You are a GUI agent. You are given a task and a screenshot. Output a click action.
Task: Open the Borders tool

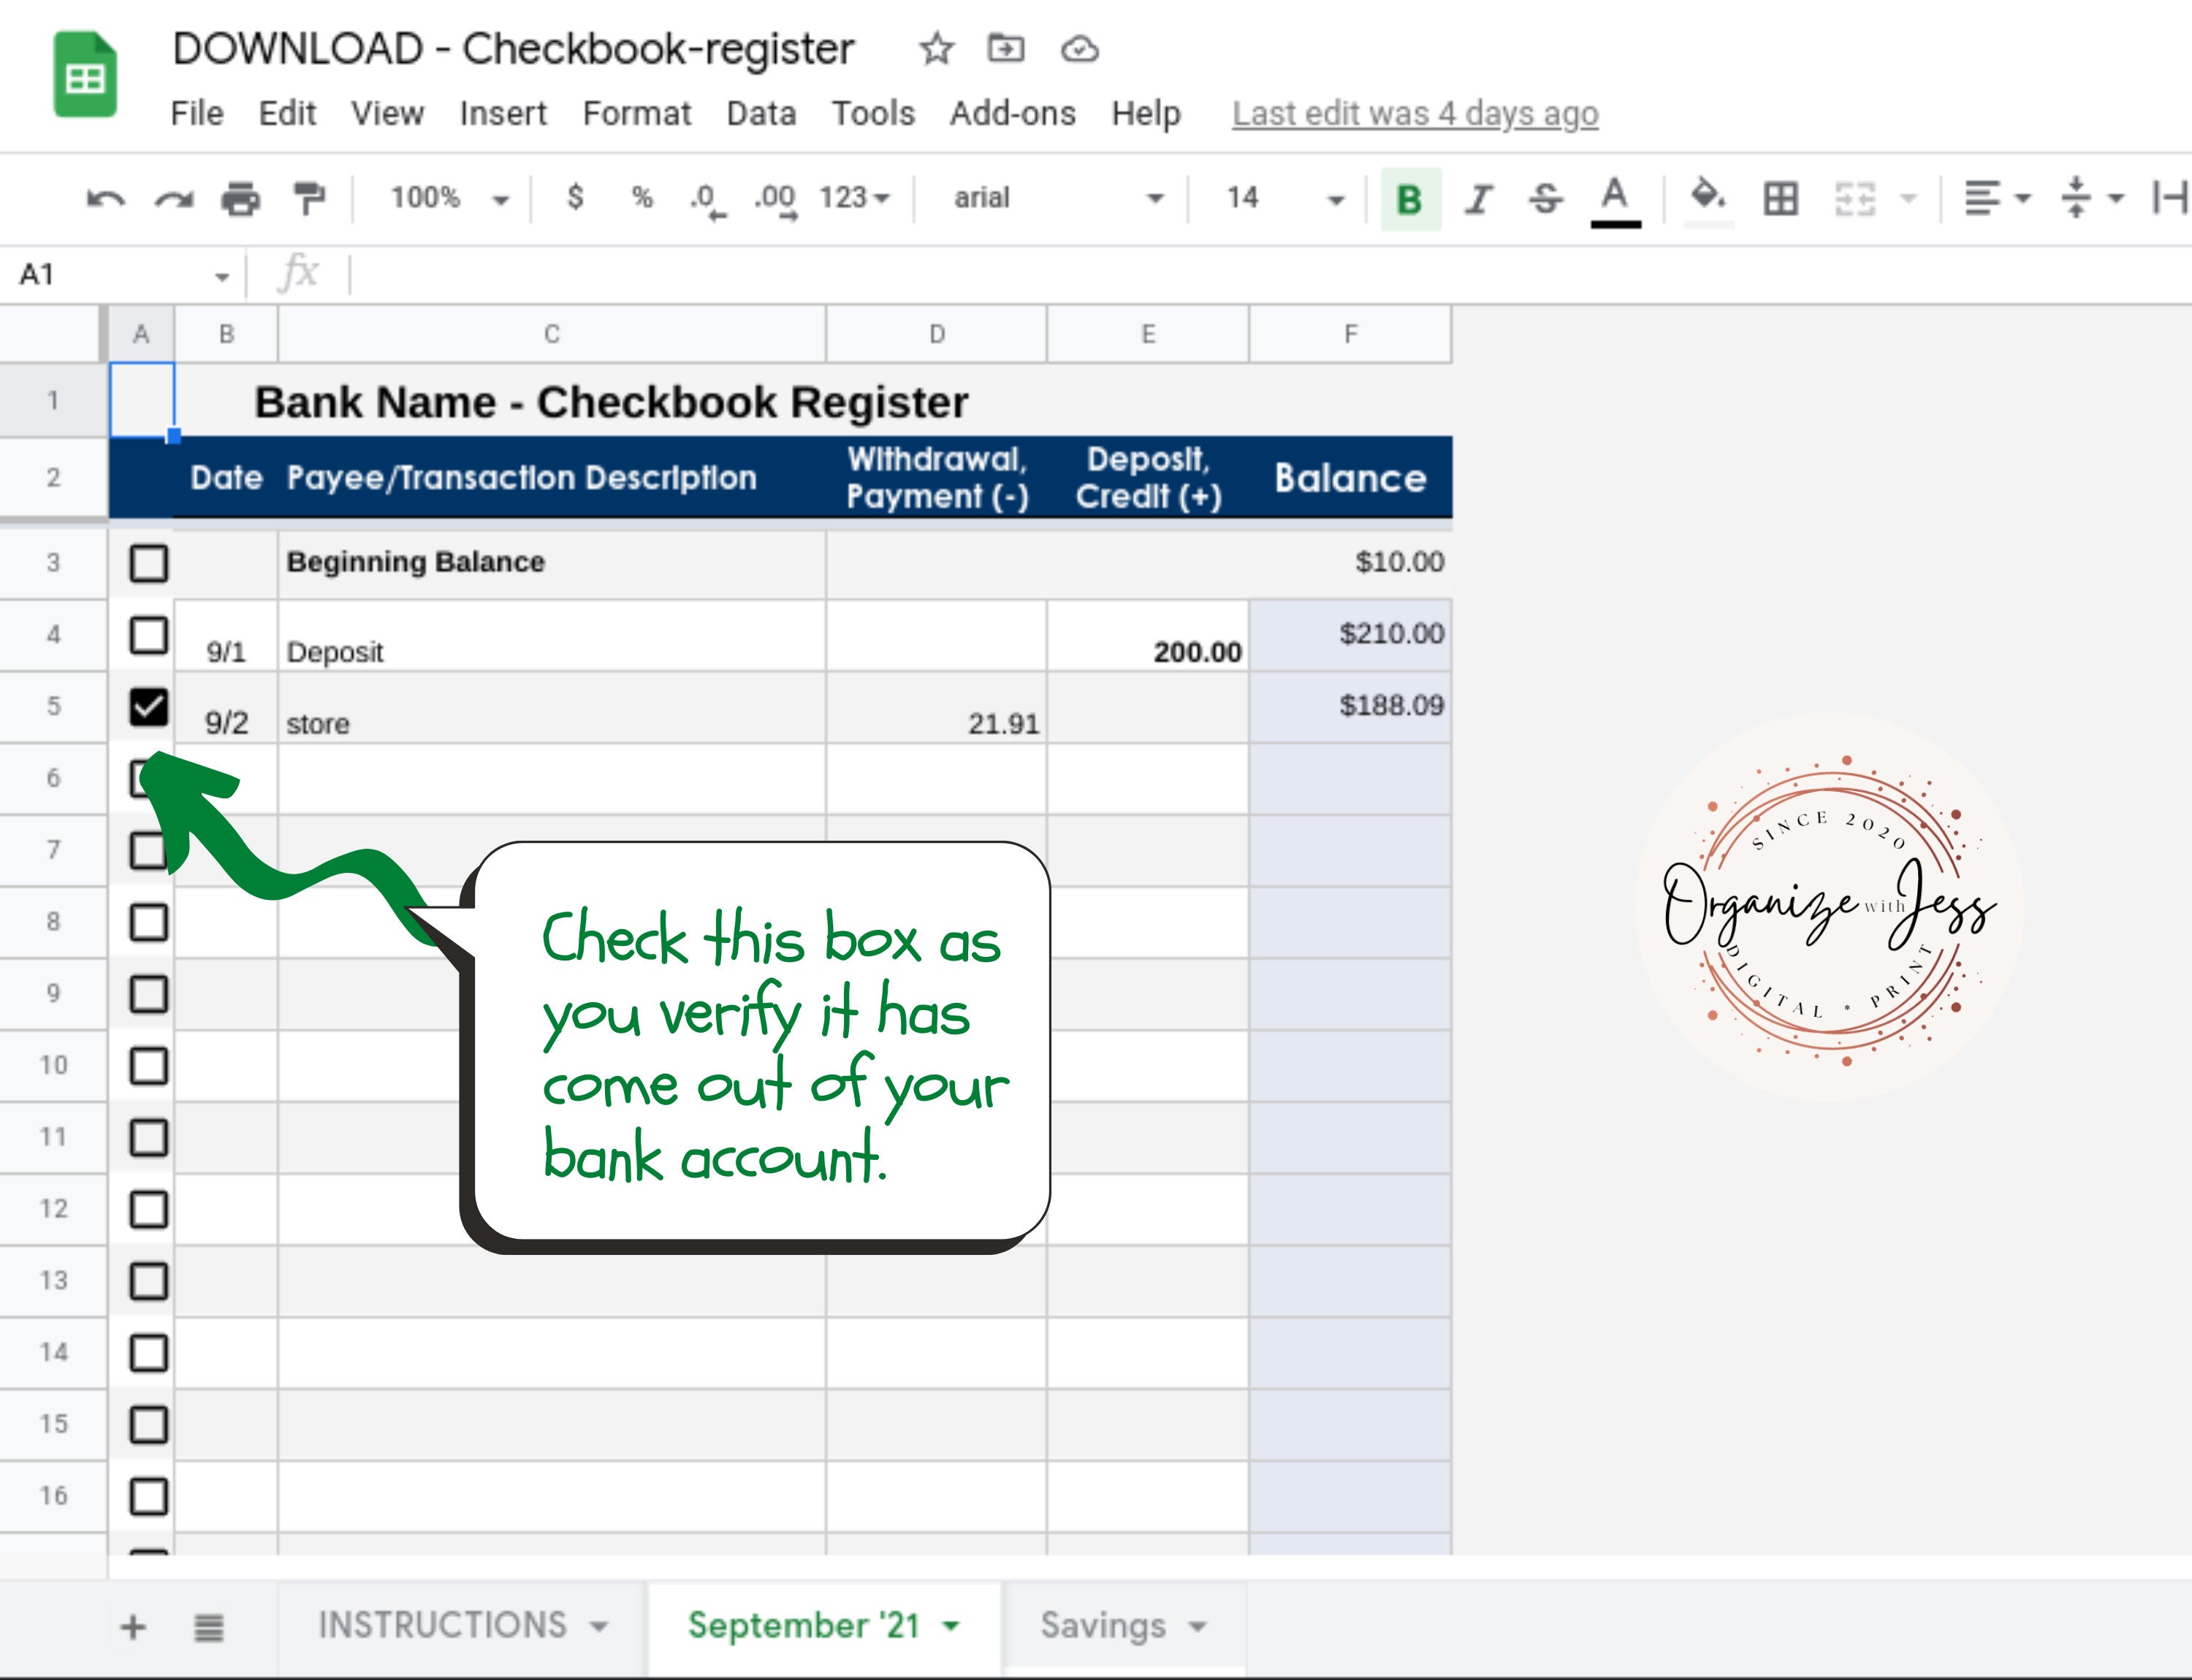click(1780, 198)
